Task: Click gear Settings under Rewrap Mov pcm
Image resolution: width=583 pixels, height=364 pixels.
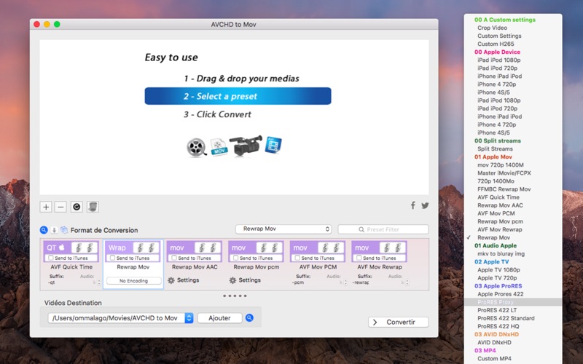Action: (x=245, y=280)
